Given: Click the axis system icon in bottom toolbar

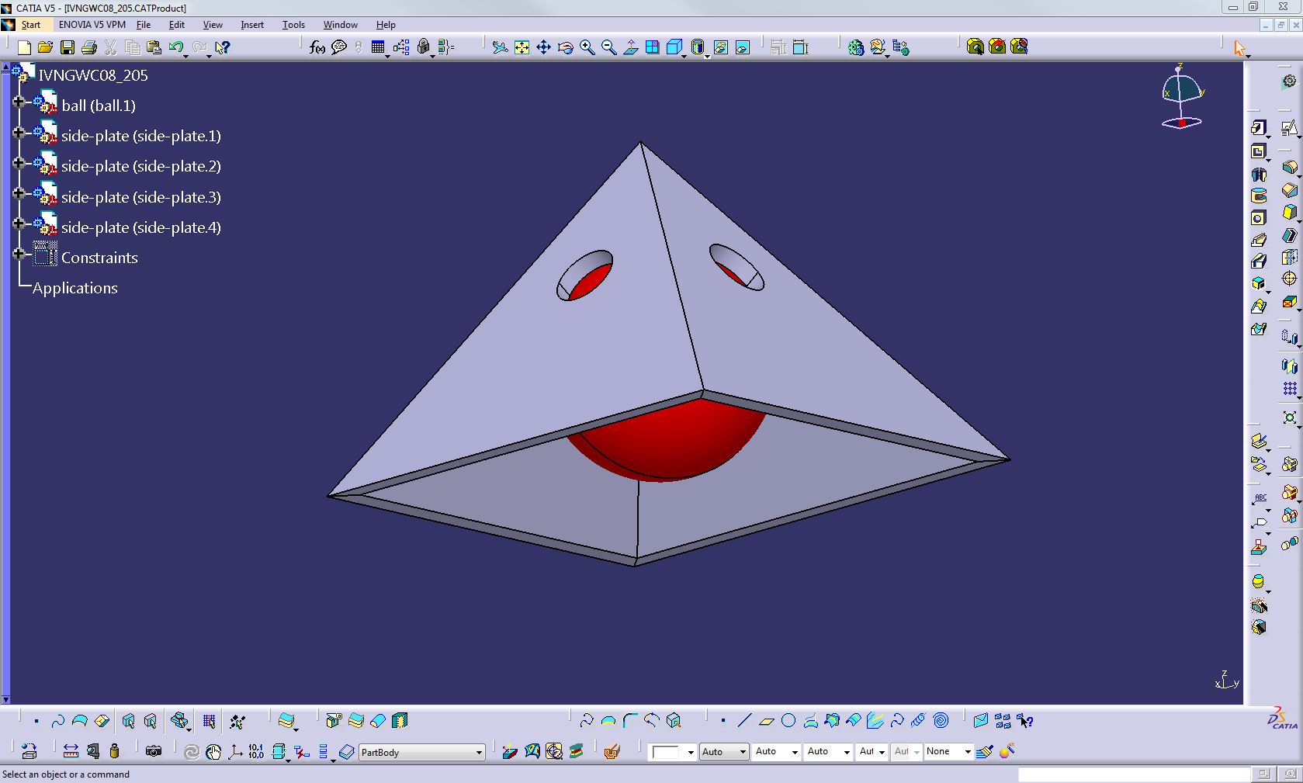Looking at the screenshot, I should pyautogui.click(x=235, y=751).
